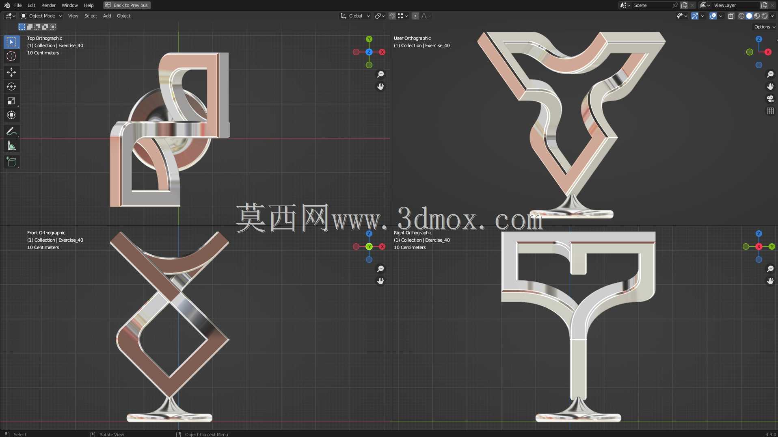Switch perspective/orthographic grid icon in User view
The height and width of the screenshot is (437, 778).
(x=770, y=111)
